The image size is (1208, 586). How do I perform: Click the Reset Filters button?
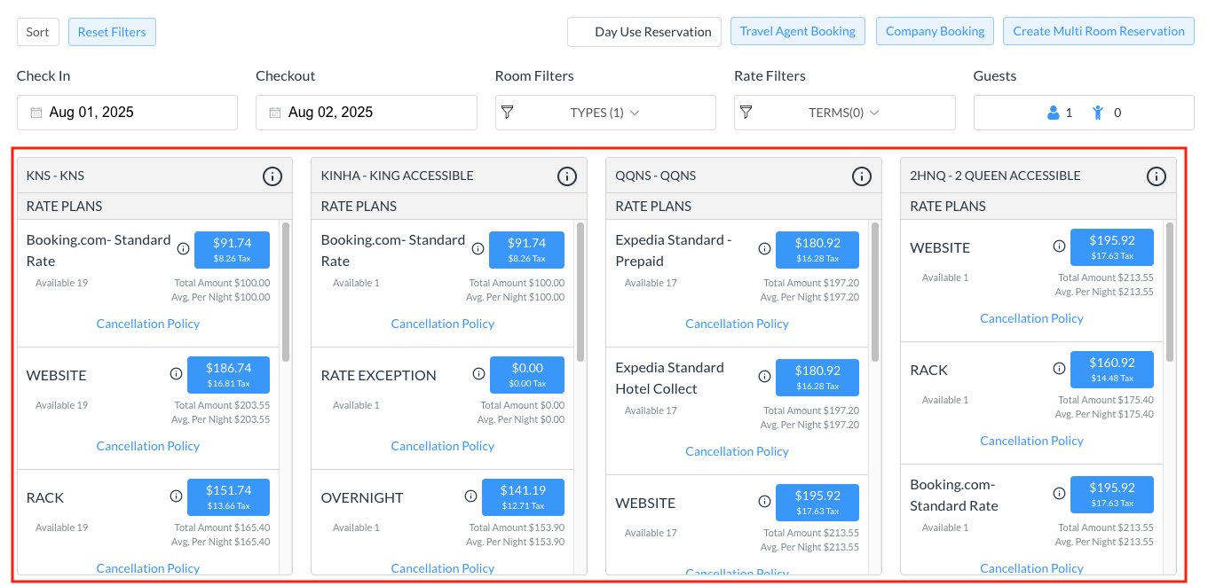click(x=112, y=32)
